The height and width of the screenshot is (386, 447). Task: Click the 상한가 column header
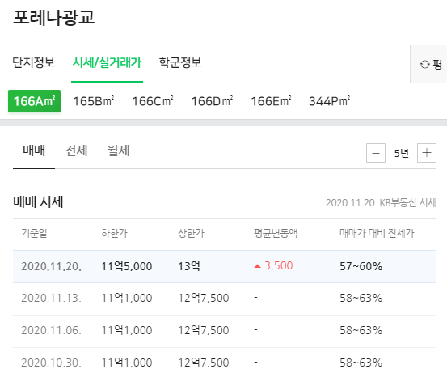coord(191,233)
